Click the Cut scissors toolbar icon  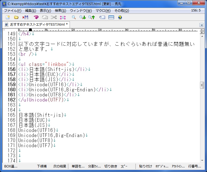click(54, 17)
